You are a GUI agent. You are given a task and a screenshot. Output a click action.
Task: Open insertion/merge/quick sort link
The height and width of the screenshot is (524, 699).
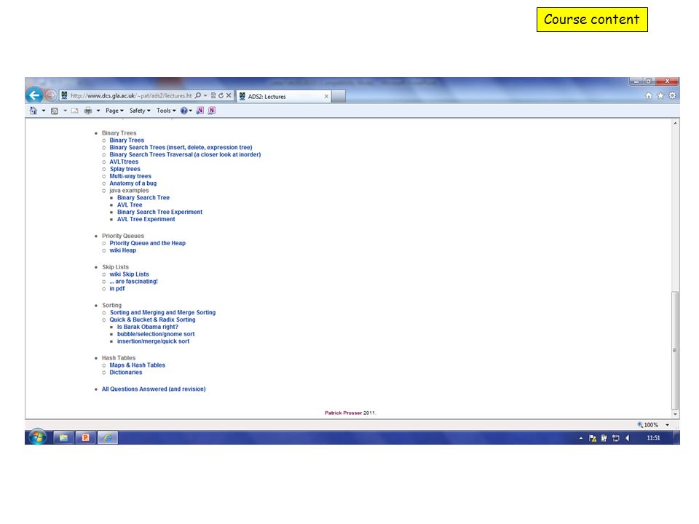(153, 341)
